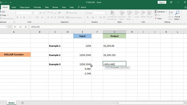Open the Help tab
Viewport: 187px width, 105px height.
[72, 7]
